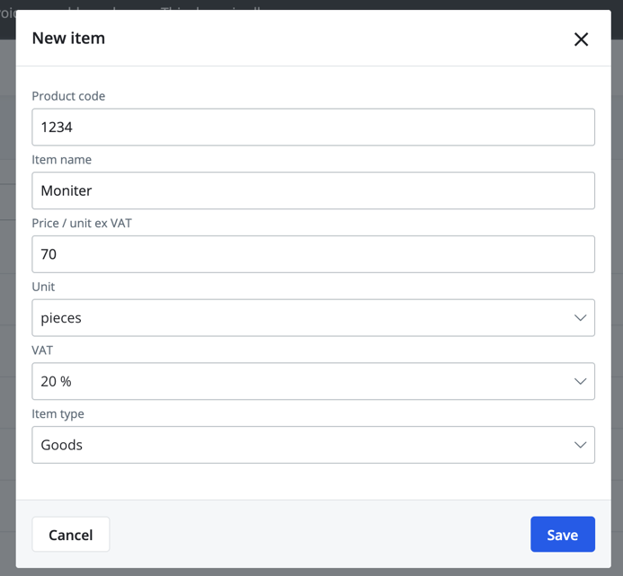The height and width of the screenshot is (576, 623).
Task: Click the chevron arrow in Item type field
Action: coord(580,445)
